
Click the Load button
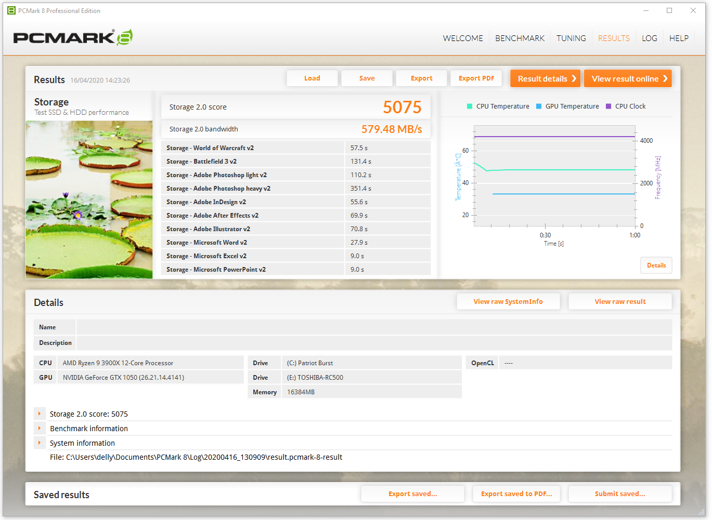(312, 78)
